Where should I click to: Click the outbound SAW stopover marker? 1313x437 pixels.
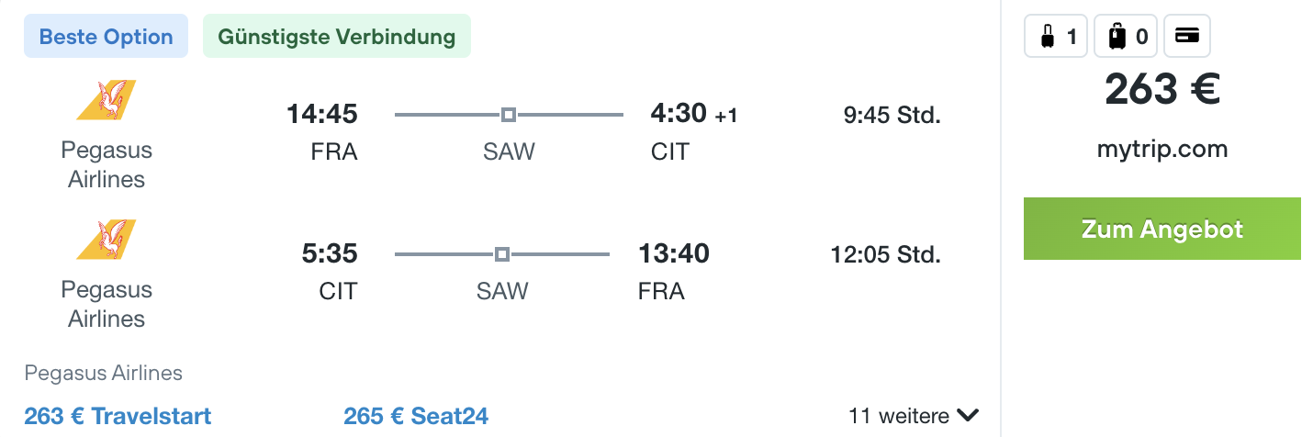[x=509, y=115]
